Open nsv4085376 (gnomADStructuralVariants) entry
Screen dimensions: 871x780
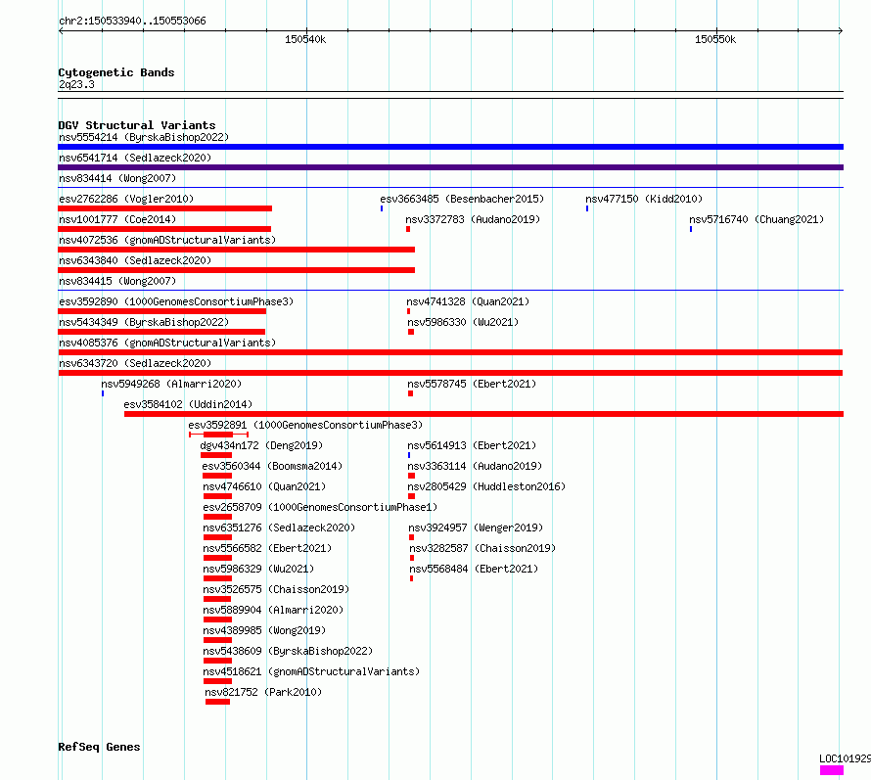click(167, 343)
